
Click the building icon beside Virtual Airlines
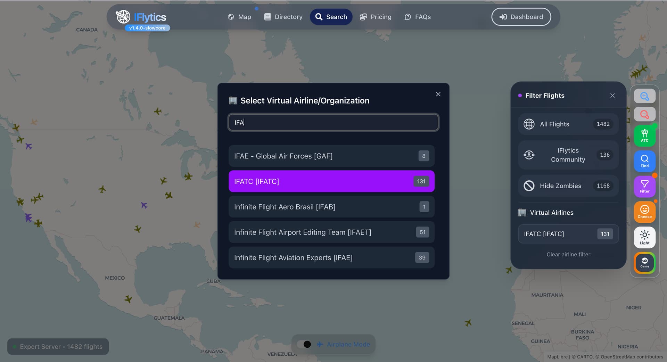pyautogui.click(x=522, y=213)
